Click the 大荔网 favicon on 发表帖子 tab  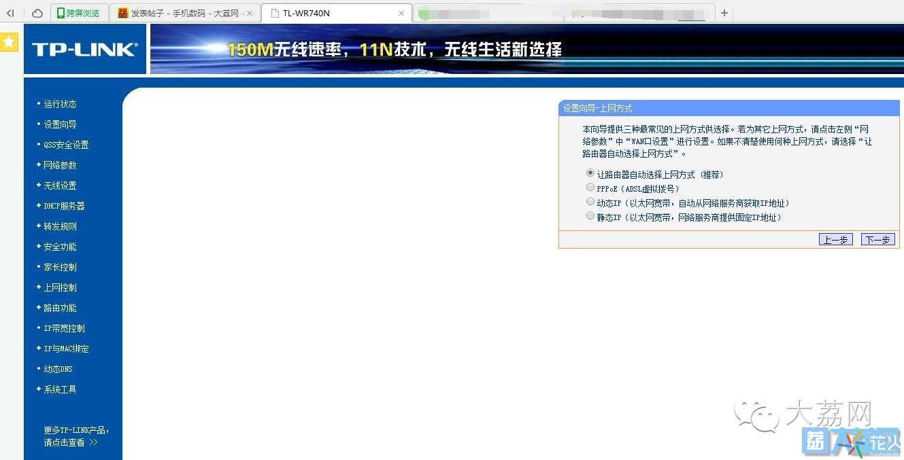click(122, 12)
